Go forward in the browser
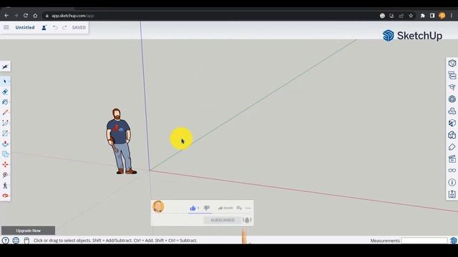Image resolution: width=458 pixels, height=257 pixels. [x=16, y=16]
